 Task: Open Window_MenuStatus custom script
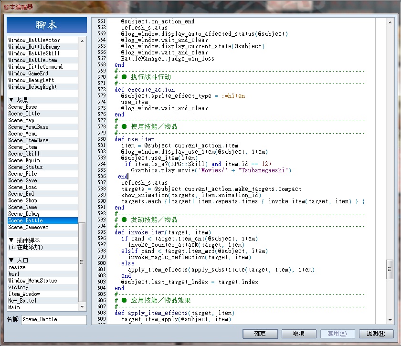click(x=42, y=281)
